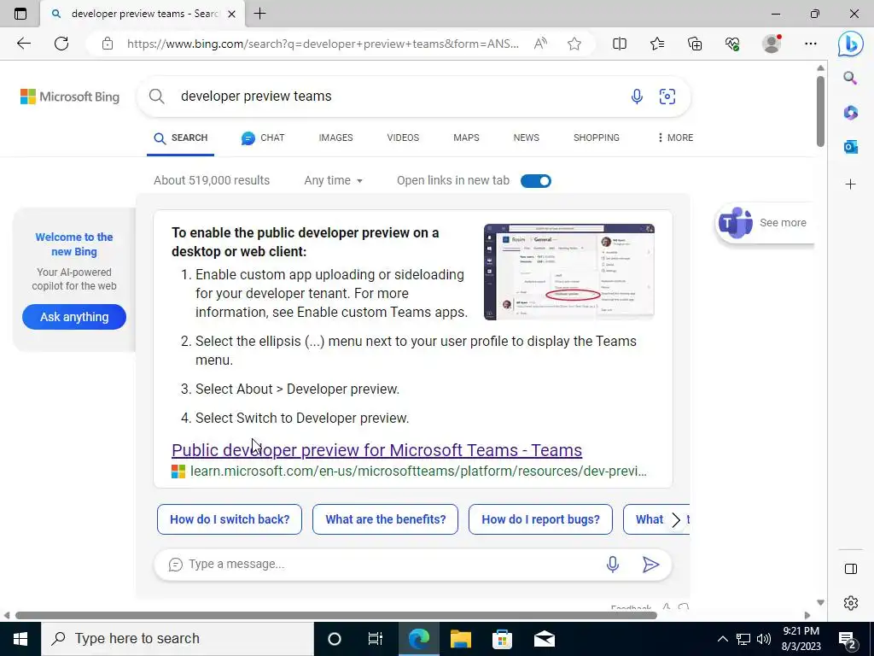Show more suggested questions arrow
The width and height of the screenshot is (874, 656).
(x=676, y=520)
